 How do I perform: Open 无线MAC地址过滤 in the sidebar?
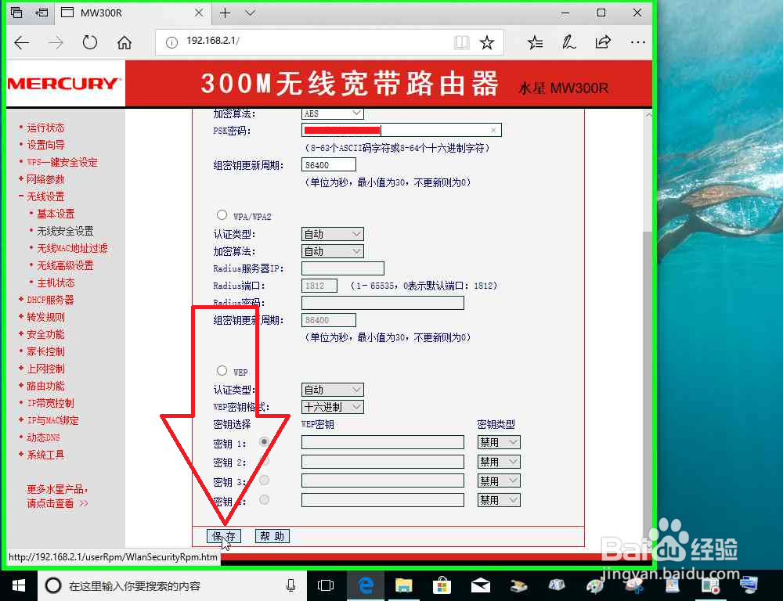(72, 248)
